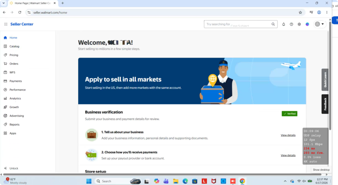Open the Feedback side tab

click(325, 104)
